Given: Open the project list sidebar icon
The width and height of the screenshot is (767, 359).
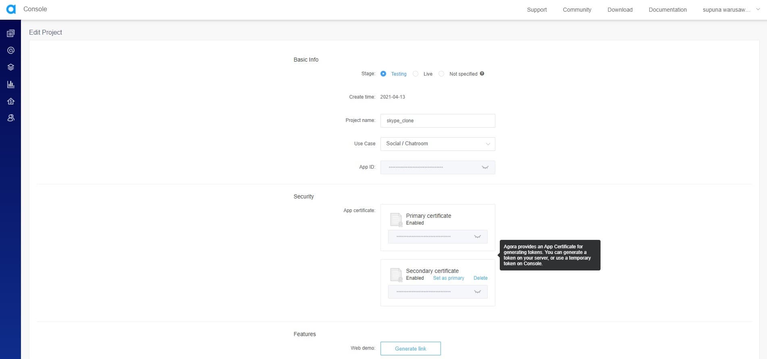Looking at the screenshot, I should pos(11,33).
